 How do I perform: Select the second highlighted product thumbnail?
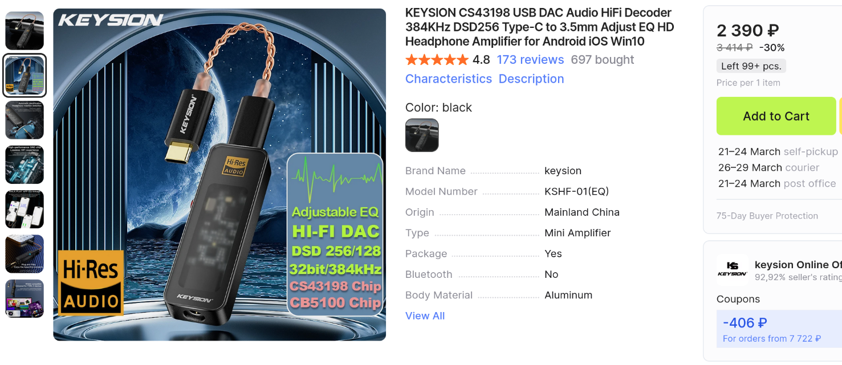(25, 76)
